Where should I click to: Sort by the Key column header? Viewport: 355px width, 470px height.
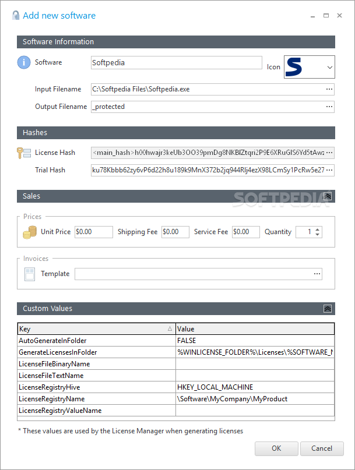click(96, 329)
